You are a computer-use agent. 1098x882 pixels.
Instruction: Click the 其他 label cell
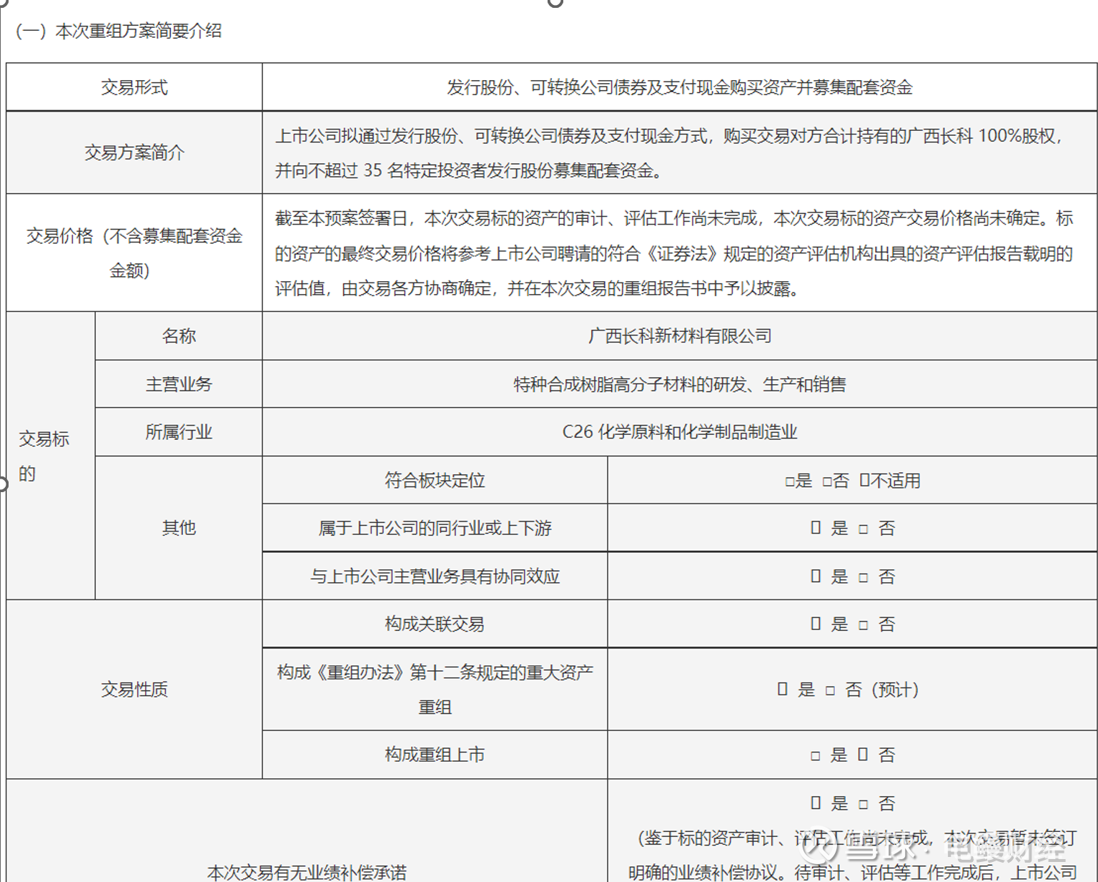(179, 528)
